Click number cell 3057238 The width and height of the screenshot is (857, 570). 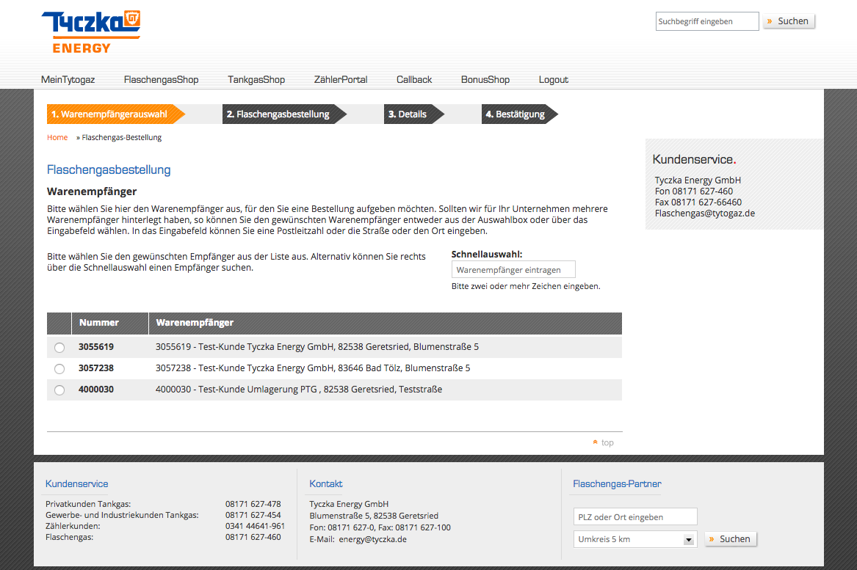[x=96, y=368]
